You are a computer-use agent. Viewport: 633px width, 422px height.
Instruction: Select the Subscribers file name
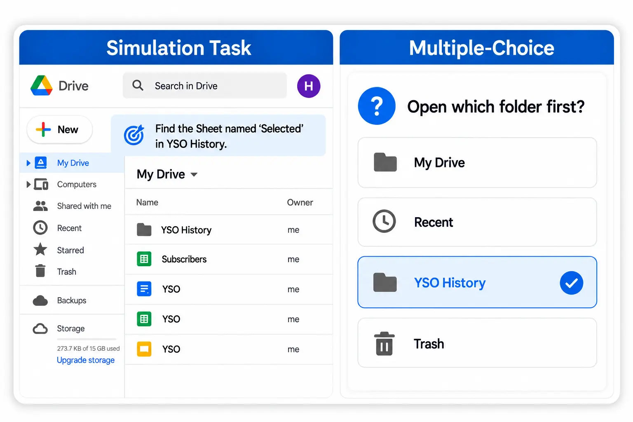[x=184, y=259]
